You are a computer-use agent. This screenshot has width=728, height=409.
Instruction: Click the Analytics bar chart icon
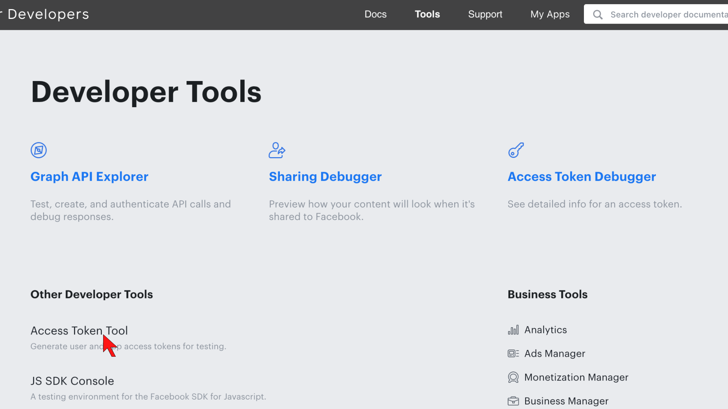pyautogui.click(x=513, y=330)
